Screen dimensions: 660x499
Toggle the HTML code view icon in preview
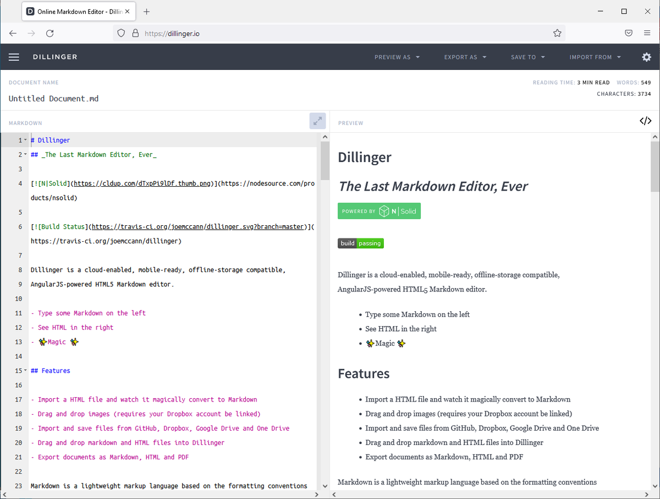645,121
